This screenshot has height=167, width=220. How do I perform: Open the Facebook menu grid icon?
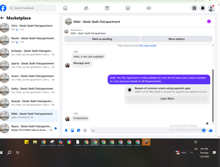pos(194,8)
